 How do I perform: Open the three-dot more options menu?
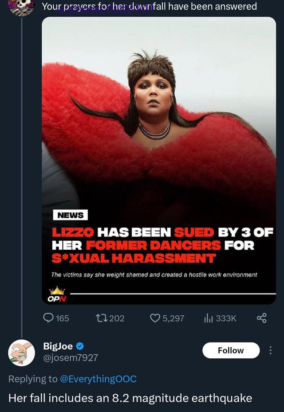point(270,350)
